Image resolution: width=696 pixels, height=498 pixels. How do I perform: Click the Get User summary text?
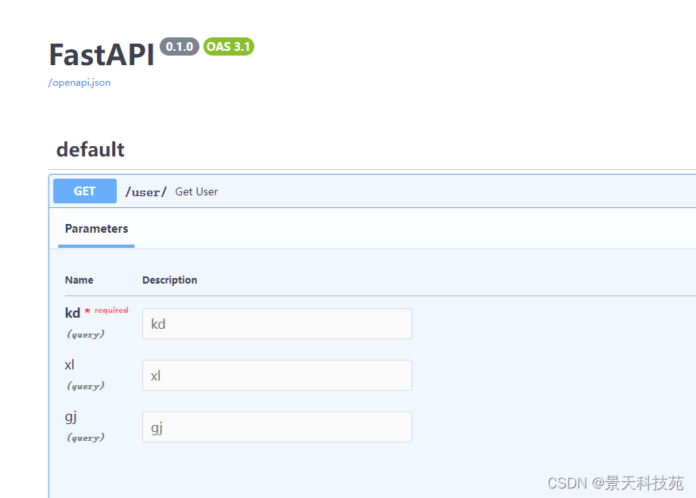[196, 191]
